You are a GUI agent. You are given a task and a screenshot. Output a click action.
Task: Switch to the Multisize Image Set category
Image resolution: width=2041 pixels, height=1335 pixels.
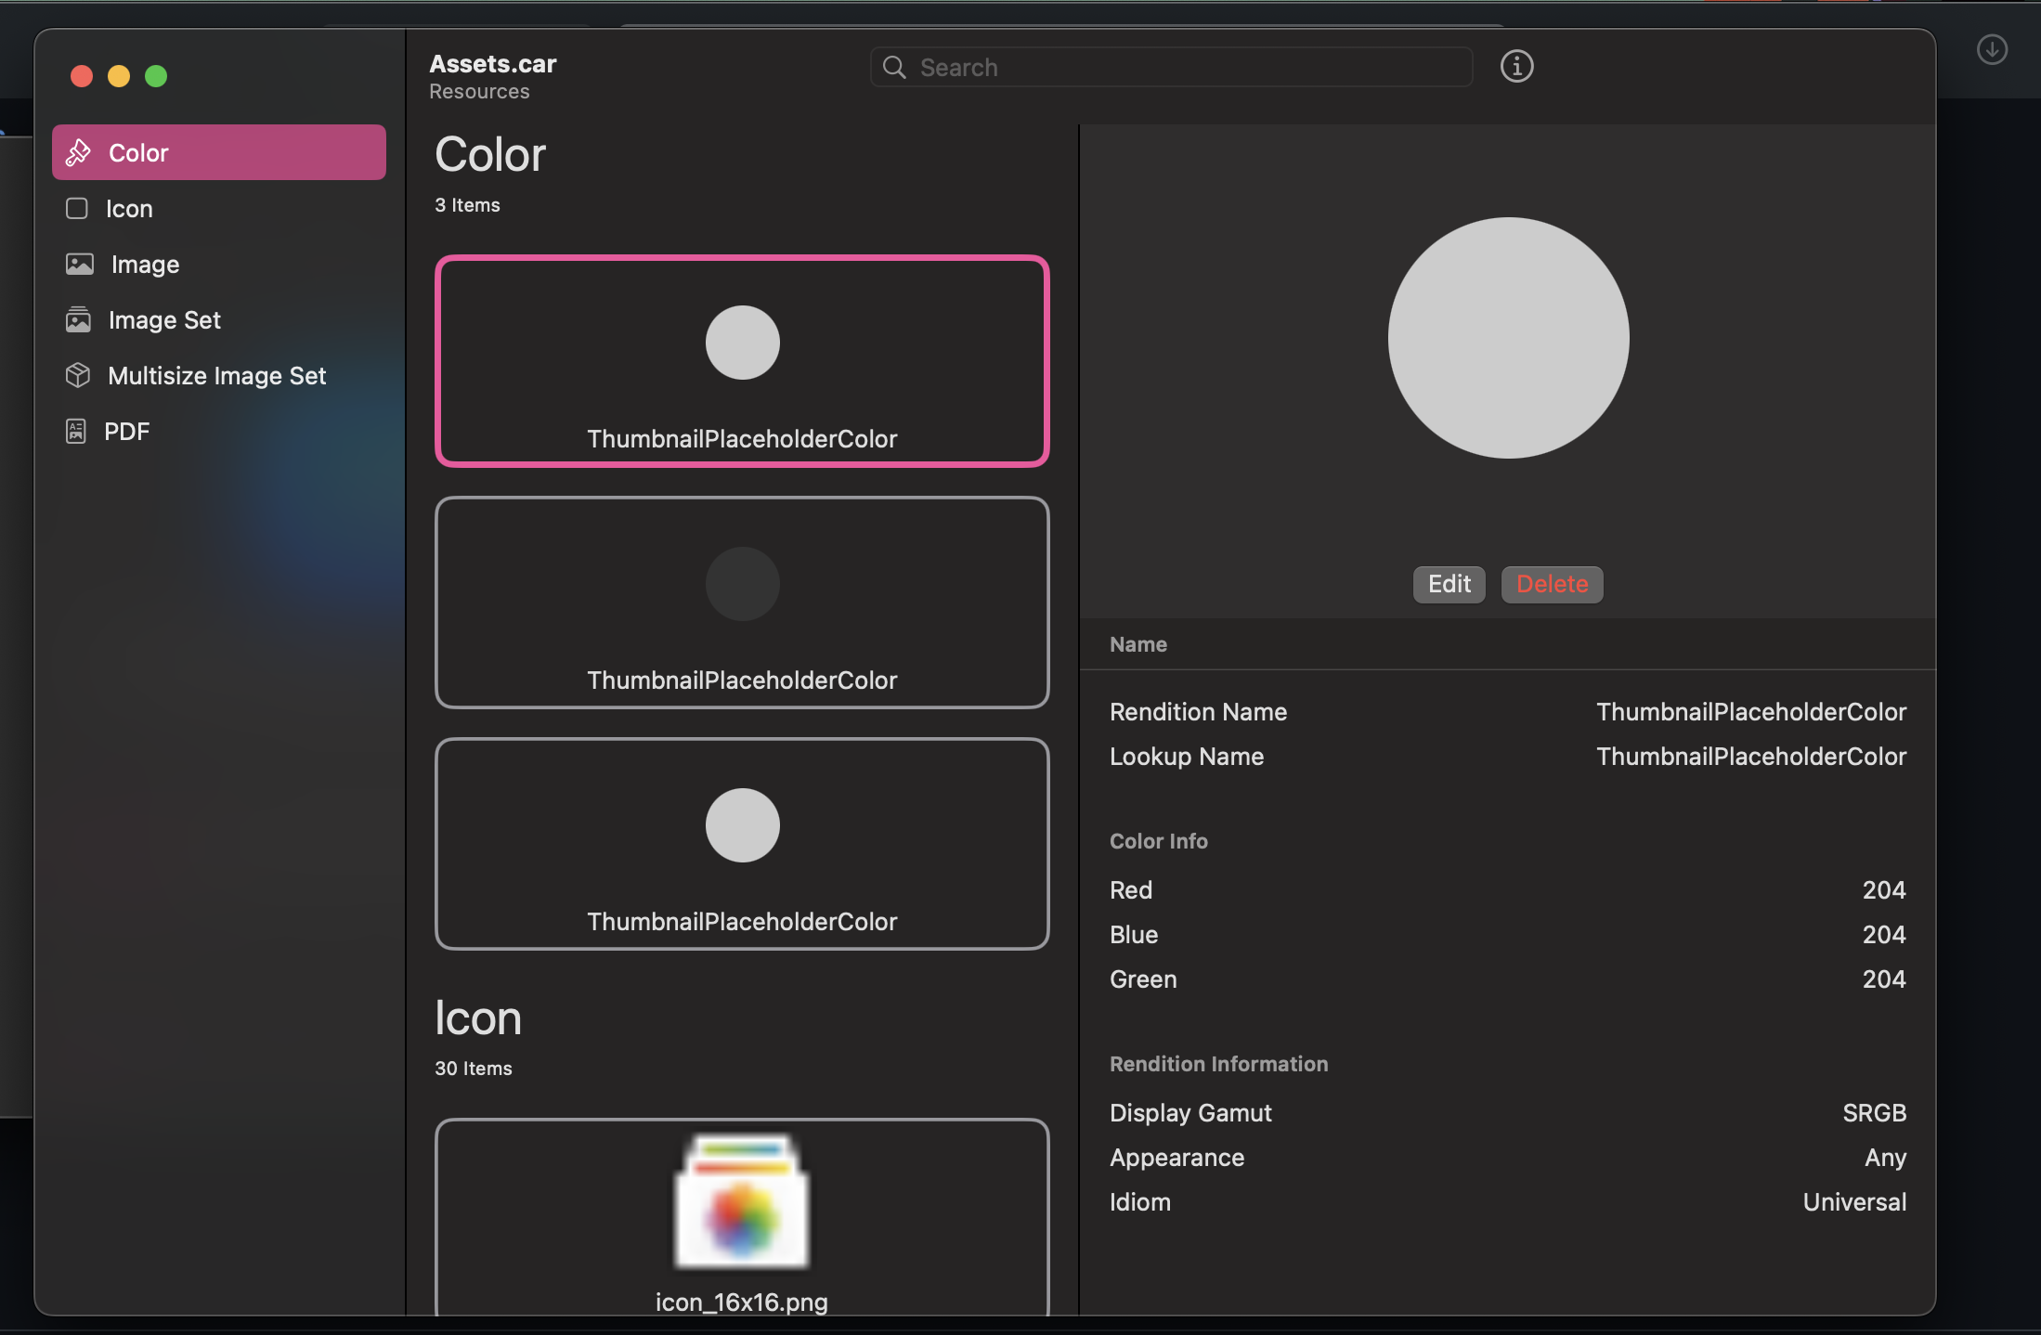pyautogui.click(x=219, y=375)
